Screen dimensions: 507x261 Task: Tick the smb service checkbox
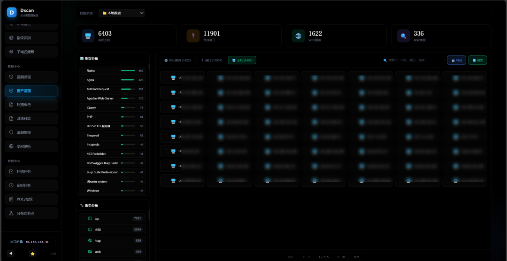[x=83, y=252]
